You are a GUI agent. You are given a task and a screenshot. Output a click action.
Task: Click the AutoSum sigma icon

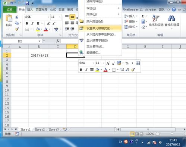click(x=143, y=16)
